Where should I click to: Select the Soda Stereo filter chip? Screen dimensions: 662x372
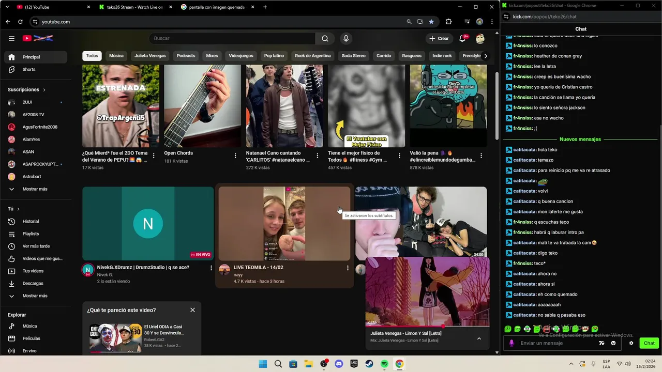(353, 56)
